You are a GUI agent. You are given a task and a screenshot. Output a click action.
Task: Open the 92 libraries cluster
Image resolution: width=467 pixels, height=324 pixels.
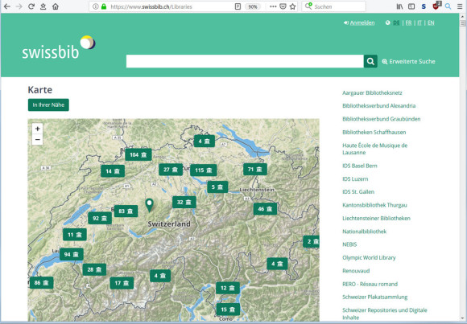tap(100, 219)
